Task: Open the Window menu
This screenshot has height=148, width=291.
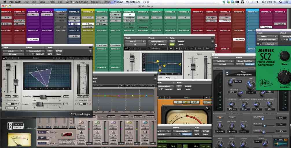Action: pos(118,2)
